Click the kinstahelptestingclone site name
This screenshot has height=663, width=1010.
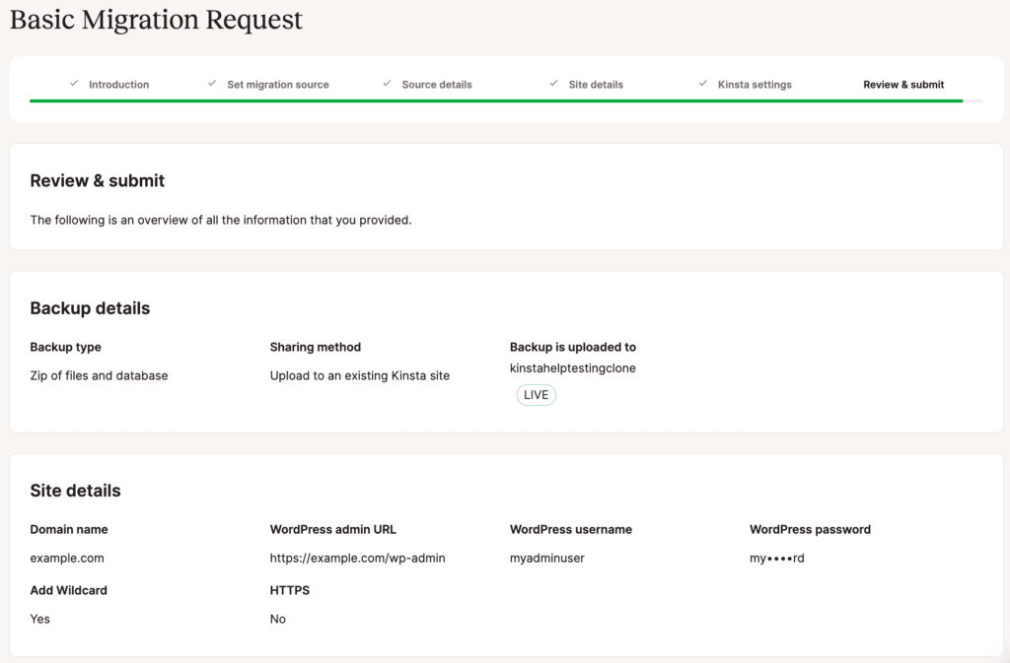tap(572, 368)
